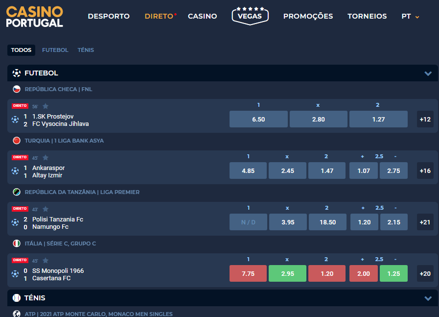439x317 pixels.
Task: Bet 1.20 on Casertana FC win
Action: [327, 273]
